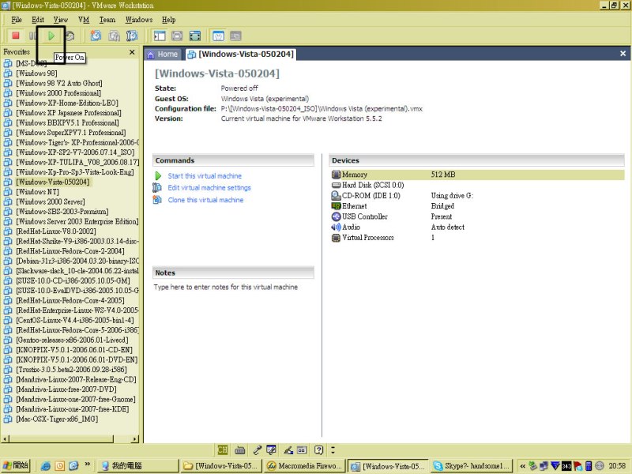
Task: Click Edit virtual machine settings link
Action: point(209,187)
